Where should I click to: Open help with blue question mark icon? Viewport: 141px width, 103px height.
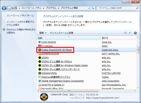coord(135,33)
